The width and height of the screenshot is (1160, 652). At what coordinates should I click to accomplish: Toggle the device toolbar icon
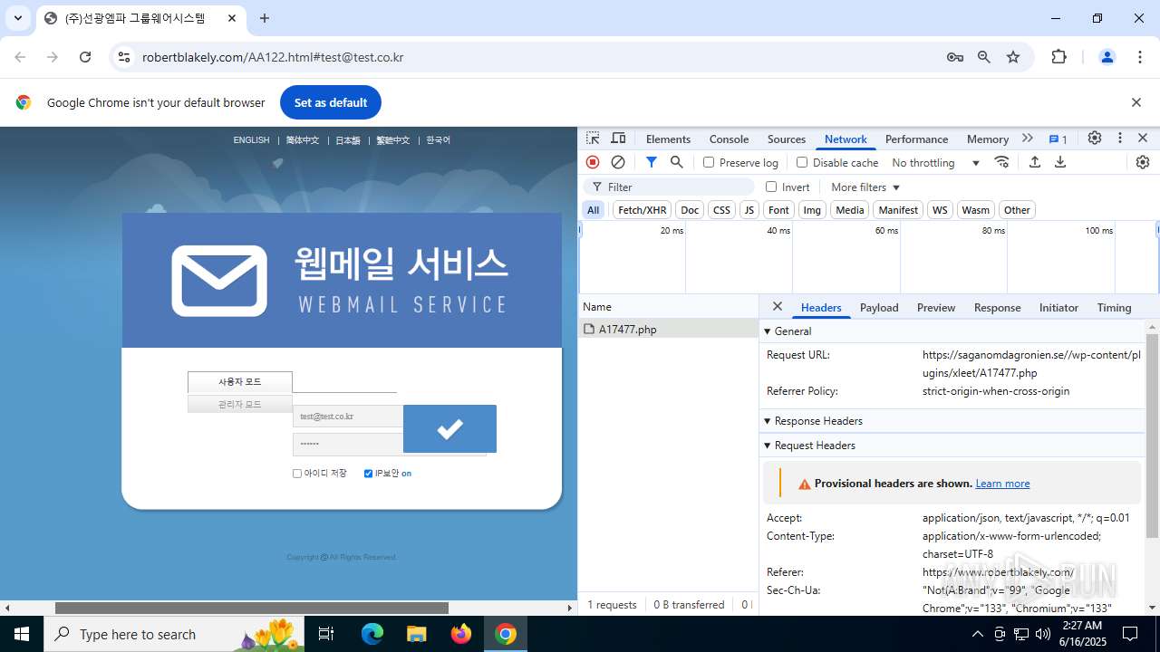619,139
